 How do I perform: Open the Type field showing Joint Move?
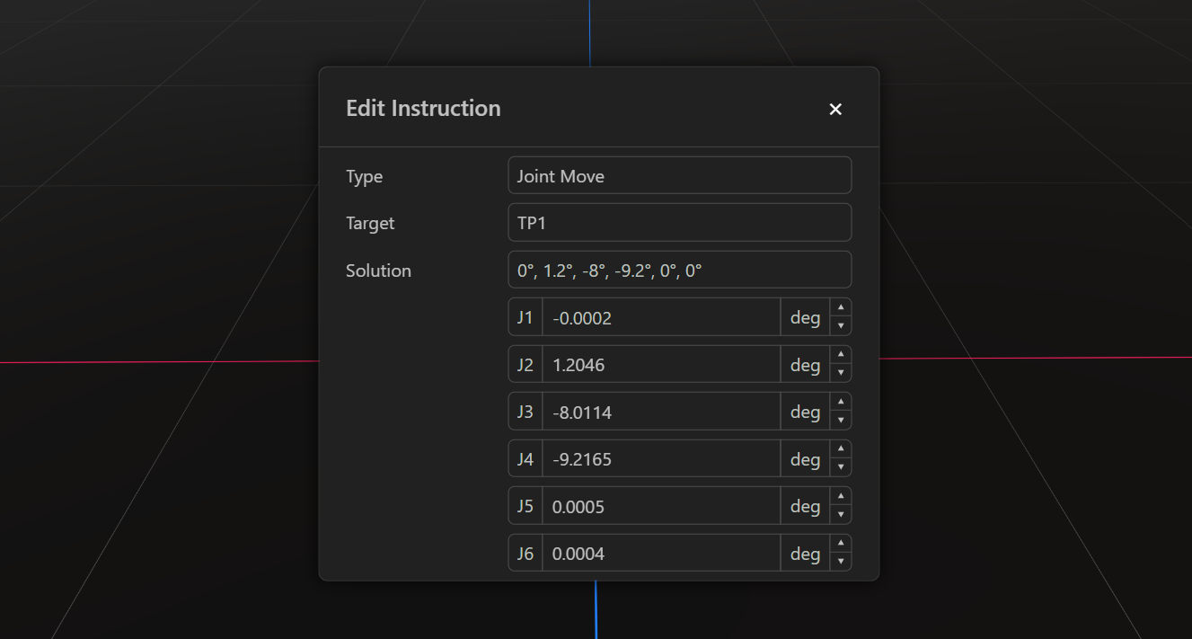click(x=679, y=175)
